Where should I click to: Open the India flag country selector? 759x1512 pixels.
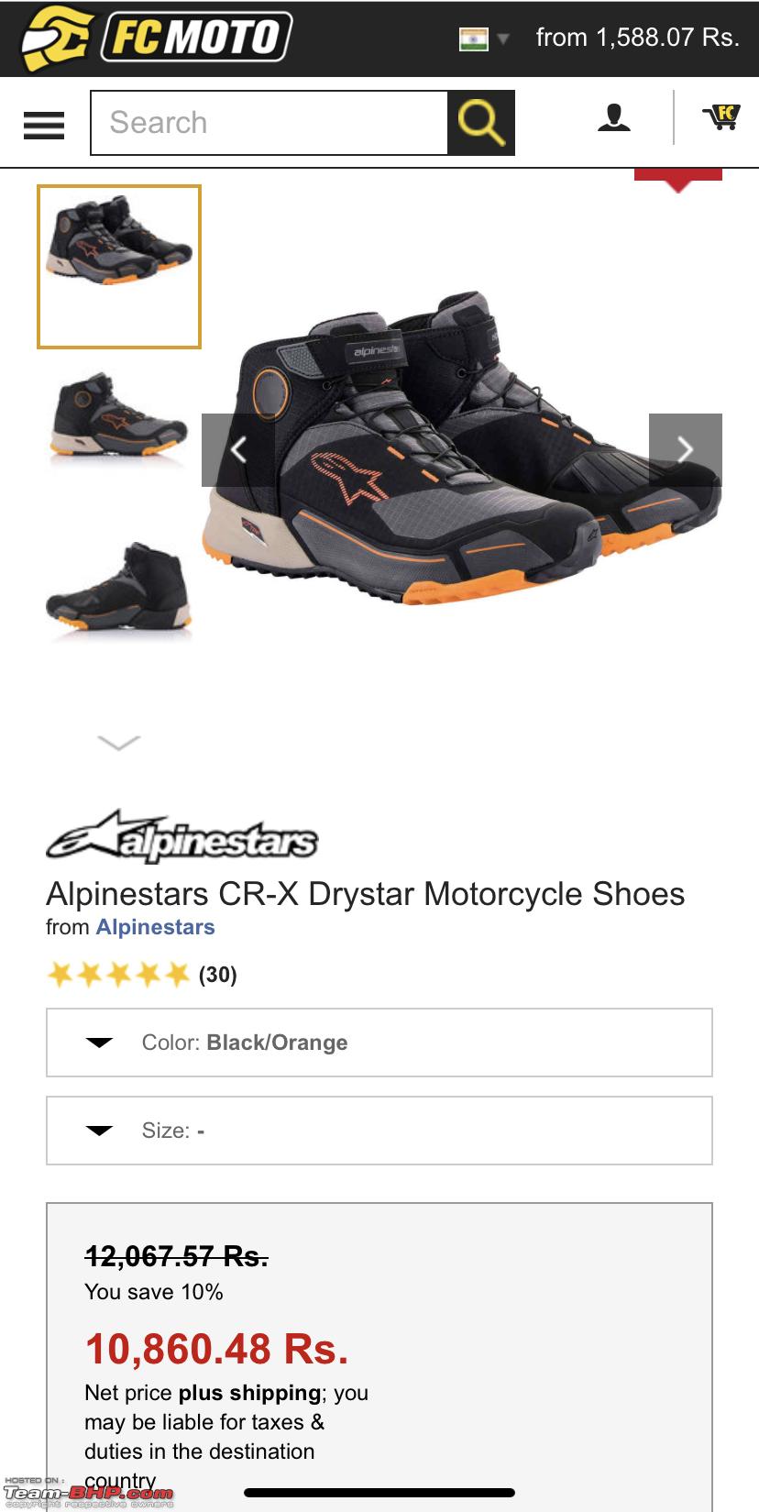pos(484,39)
